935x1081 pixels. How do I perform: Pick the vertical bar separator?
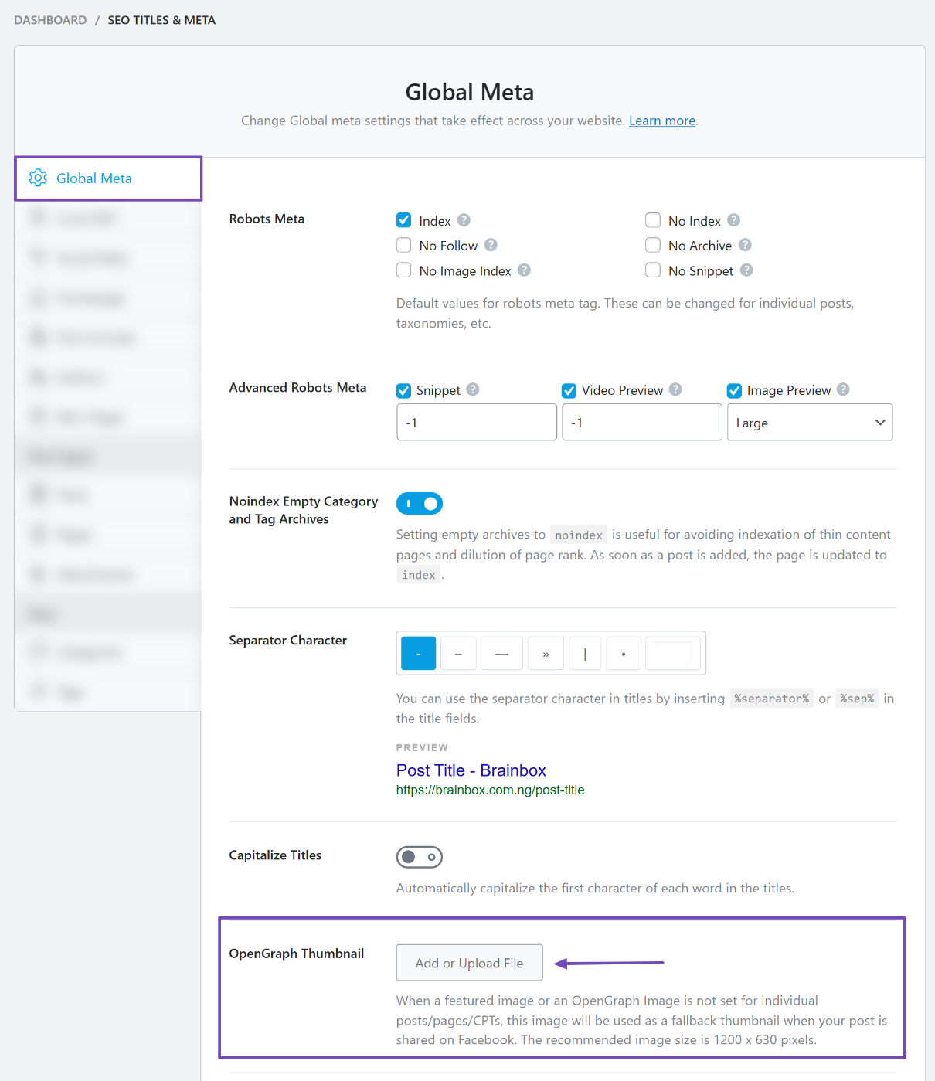[585, 654]
